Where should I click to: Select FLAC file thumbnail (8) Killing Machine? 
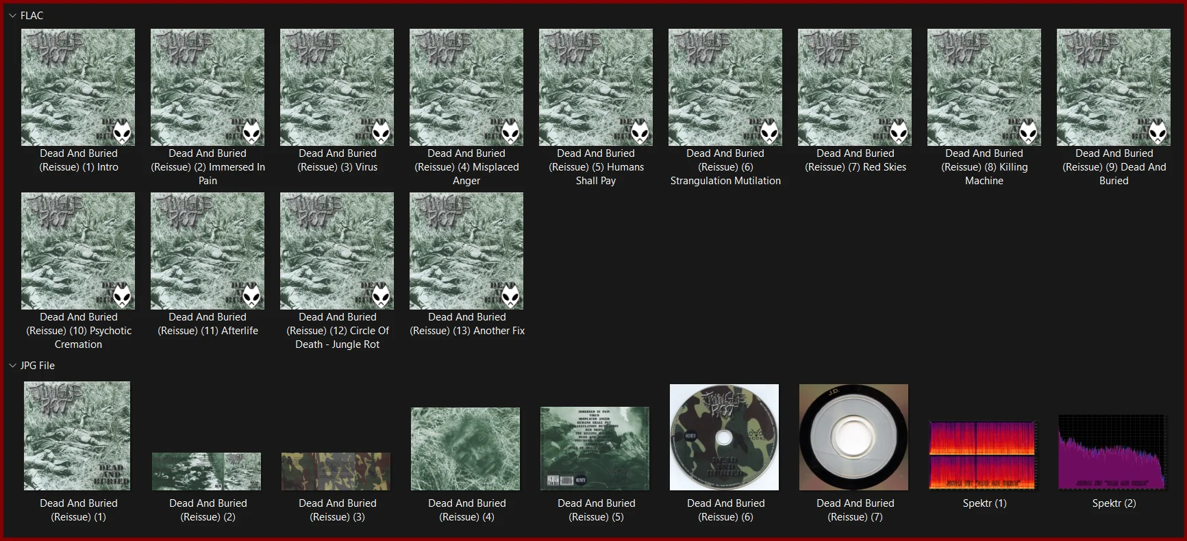(984, 87)
